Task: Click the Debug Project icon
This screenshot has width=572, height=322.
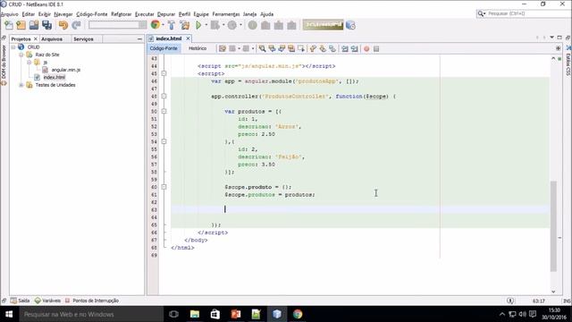Action: point(215,25)
